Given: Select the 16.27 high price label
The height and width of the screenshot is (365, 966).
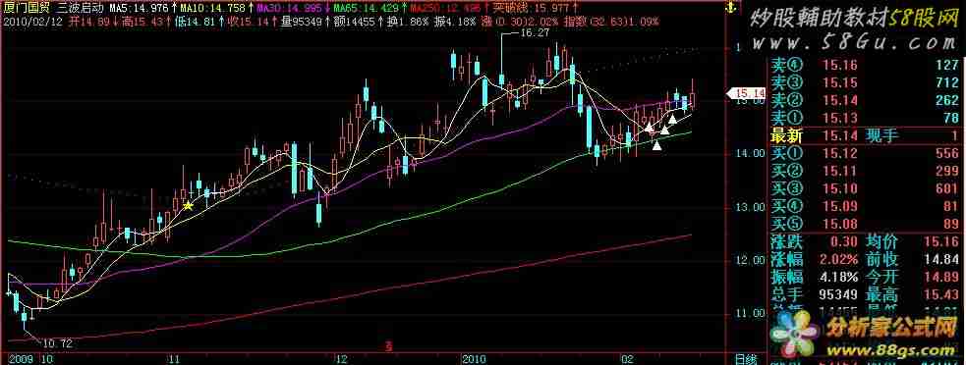Looking at the screenshot, I should coord(535,33).
